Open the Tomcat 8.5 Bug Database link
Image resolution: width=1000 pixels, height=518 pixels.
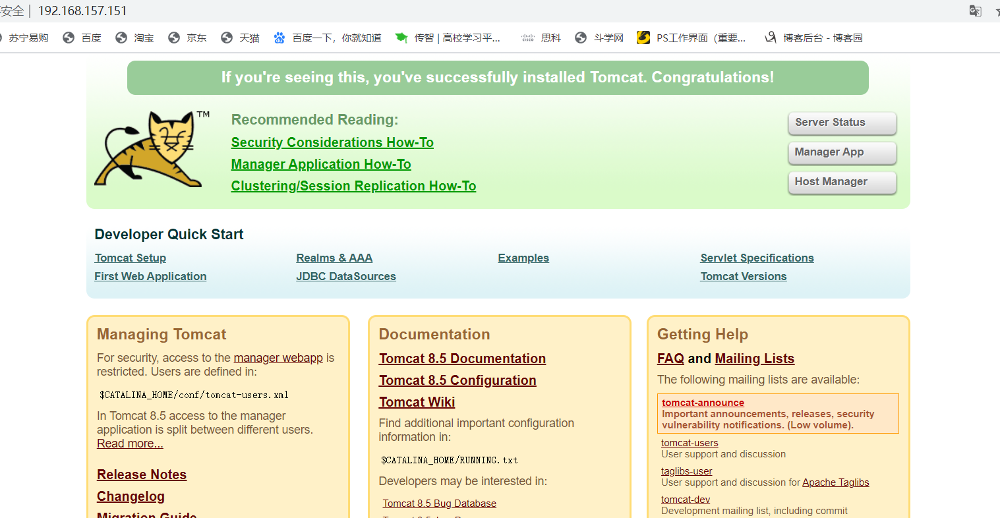coord(440,504)
